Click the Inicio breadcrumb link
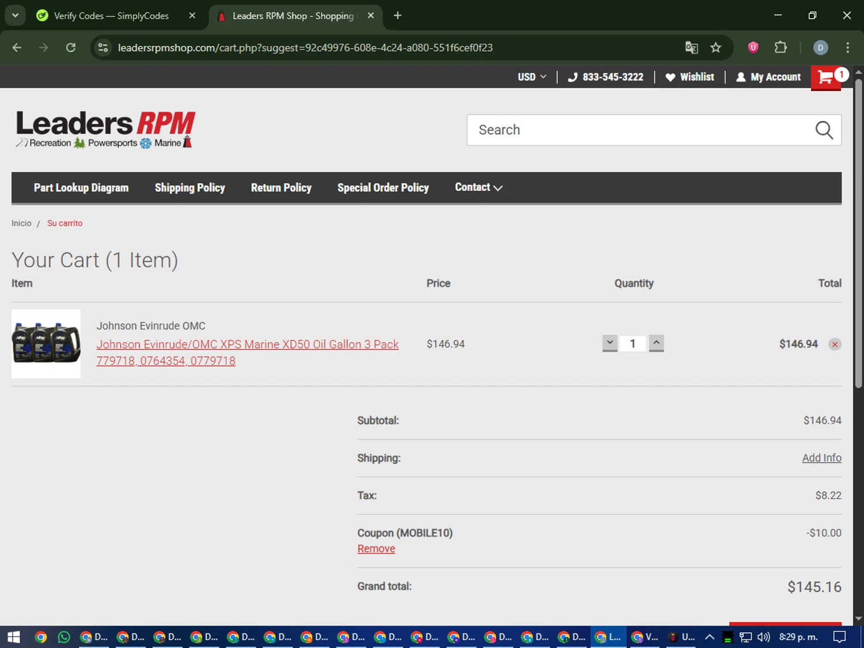Screen dimensions: 864x648 point(21,223)
